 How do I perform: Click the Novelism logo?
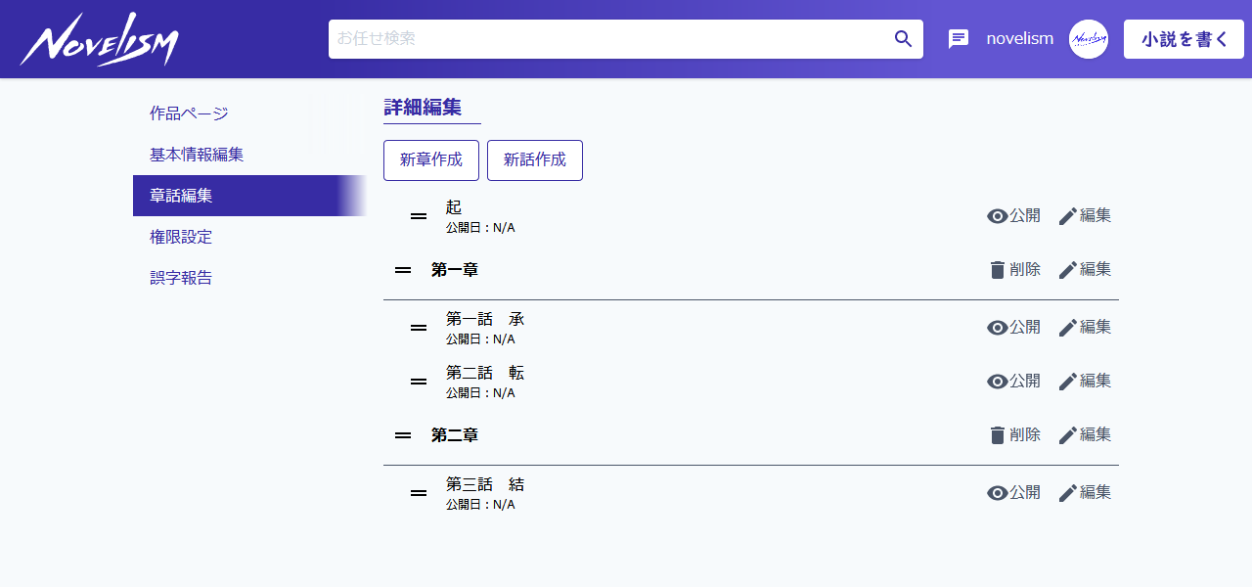[x=99, y=41]
